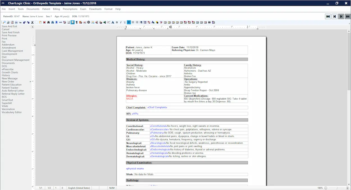351x190 pixels.
Task: Click the Cut toolbar icon
Action: point(32,22)
